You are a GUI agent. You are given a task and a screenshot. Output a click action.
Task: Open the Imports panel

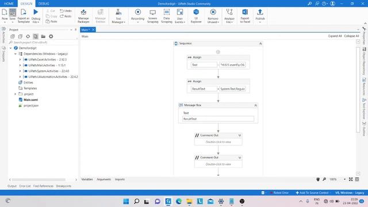coord(120,179)
